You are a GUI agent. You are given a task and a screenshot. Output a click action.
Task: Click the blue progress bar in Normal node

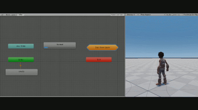coord(46,48)
